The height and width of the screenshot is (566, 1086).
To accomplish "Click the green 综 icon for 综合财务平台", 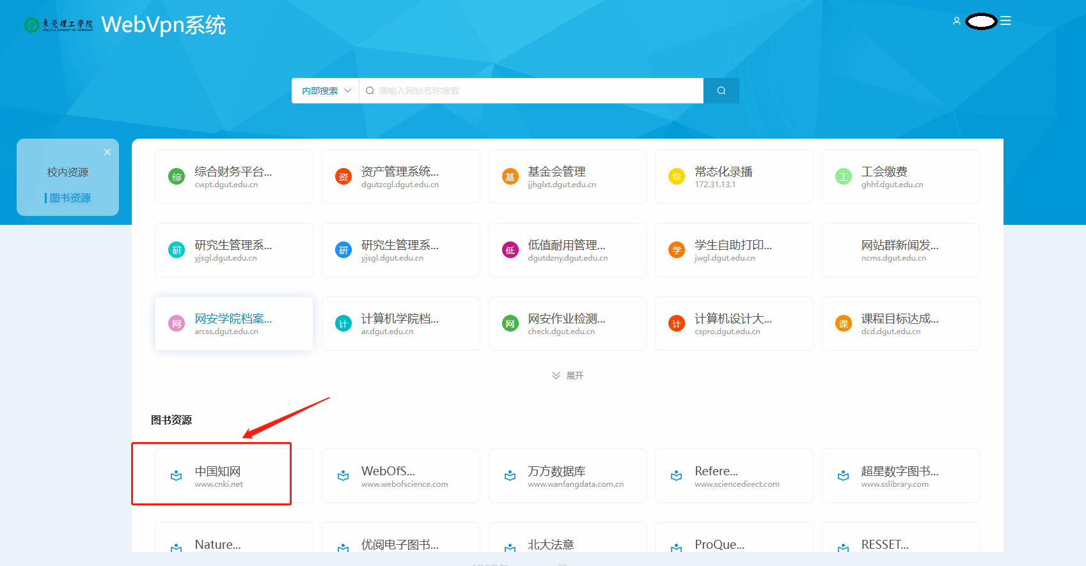I will click(x=177, y=177).
